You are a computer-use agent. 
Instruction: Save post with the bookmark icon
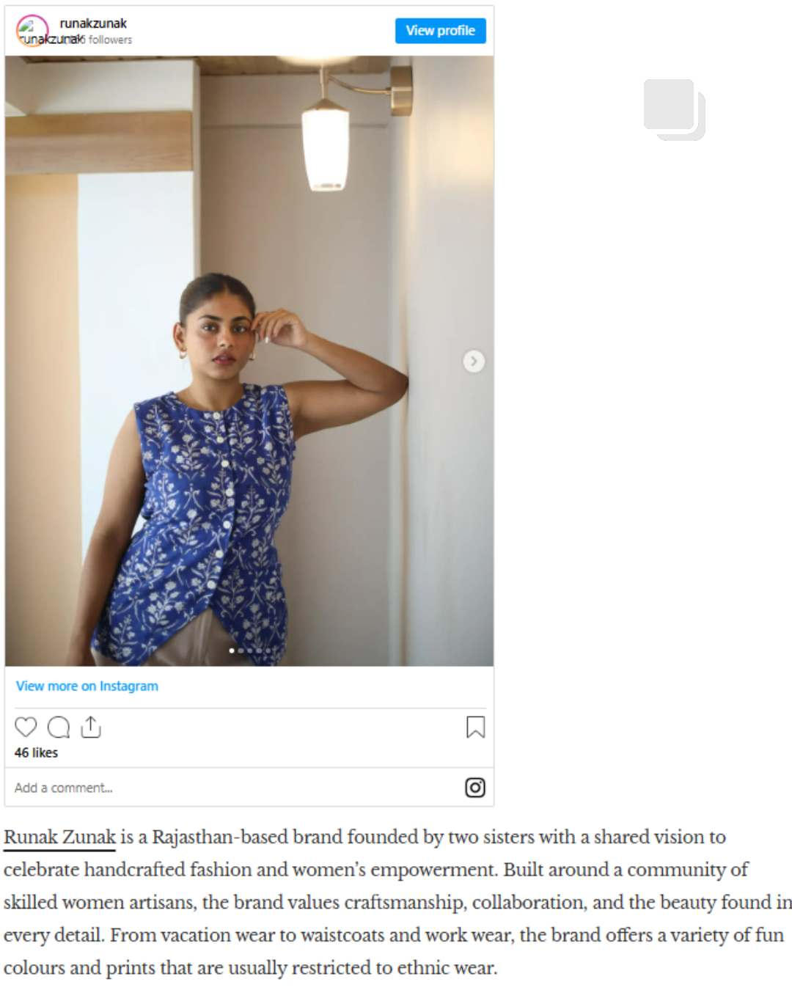coord(475,727)
